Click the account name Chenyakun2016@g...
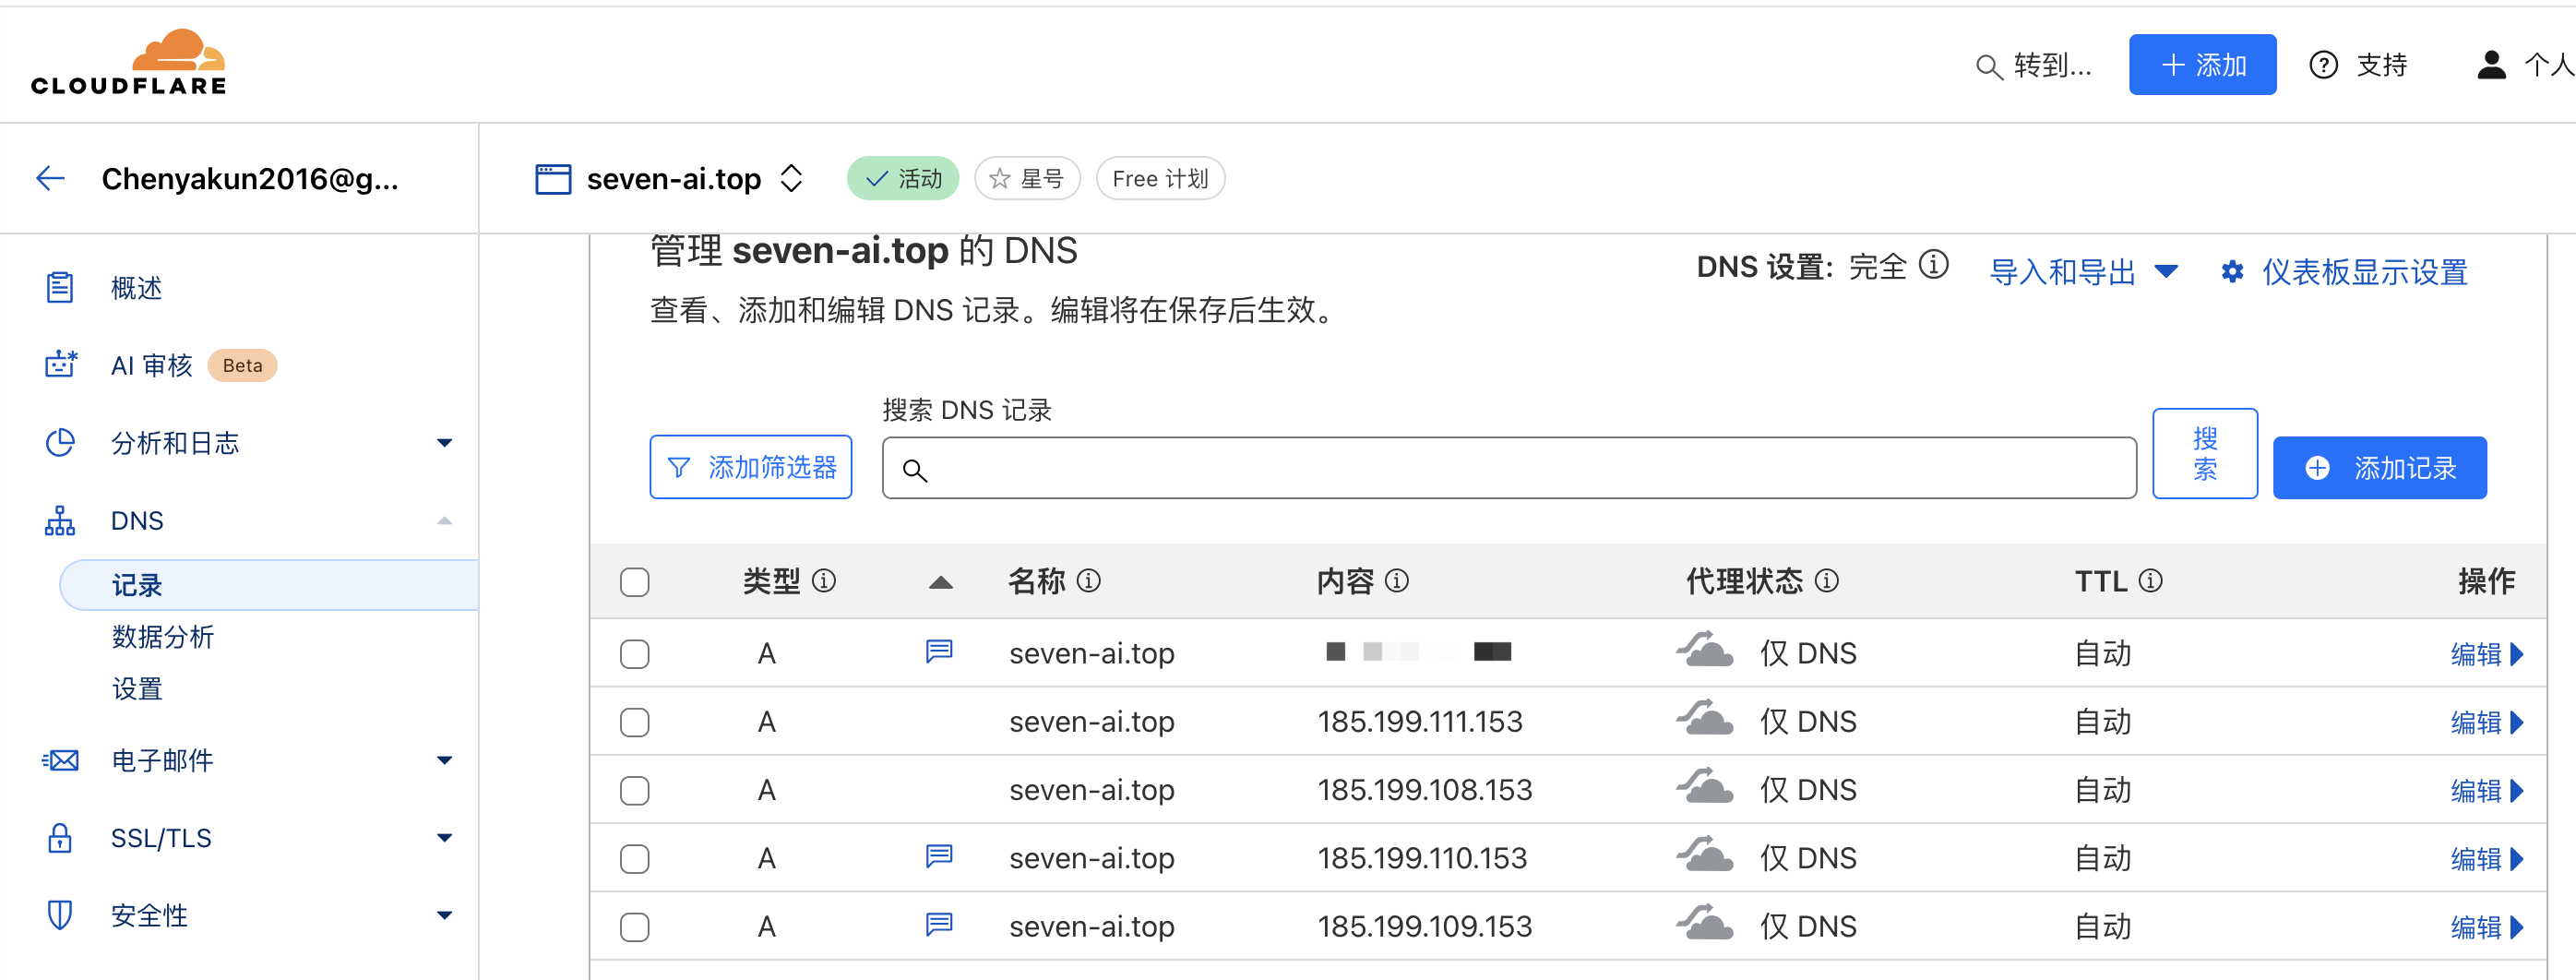The height and width of the screenshot is (980, 2576). pyautogui.click(x=250, y=178)
